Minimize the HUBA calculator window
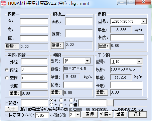 pos(122,2)
